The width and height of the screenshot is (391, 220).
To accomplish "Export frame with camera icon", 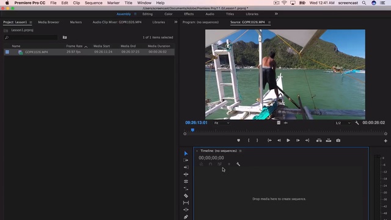I will point(338,141).
